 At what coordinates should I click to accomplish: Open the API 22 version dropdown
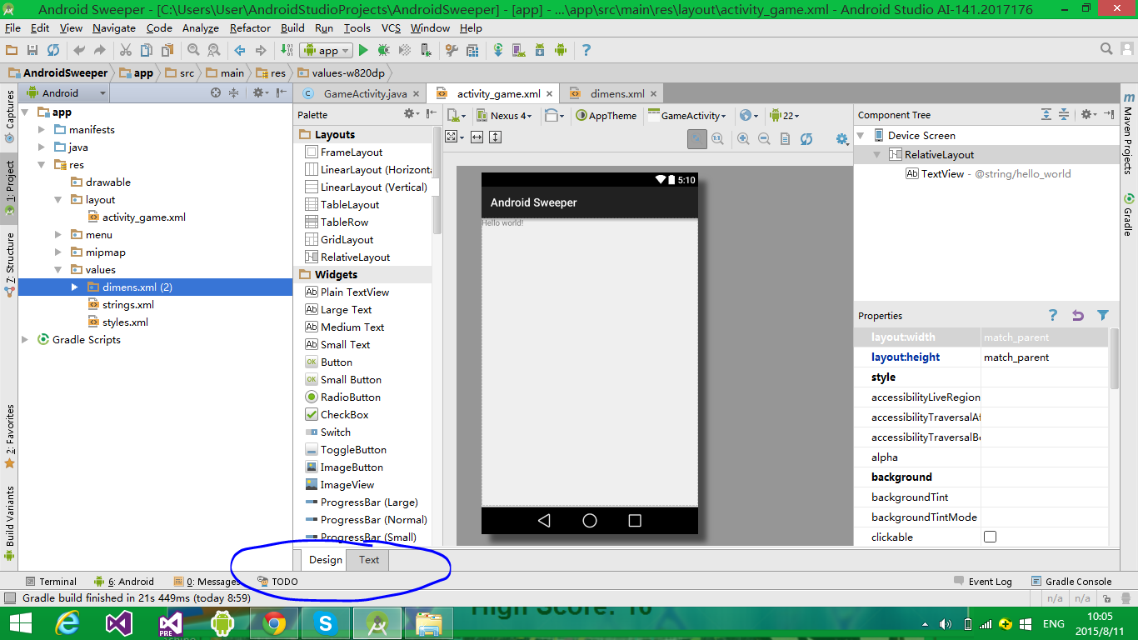786,116
